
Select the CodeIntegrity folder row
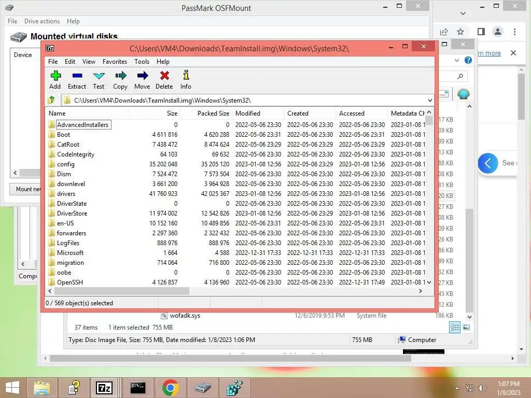click(236, 154)
